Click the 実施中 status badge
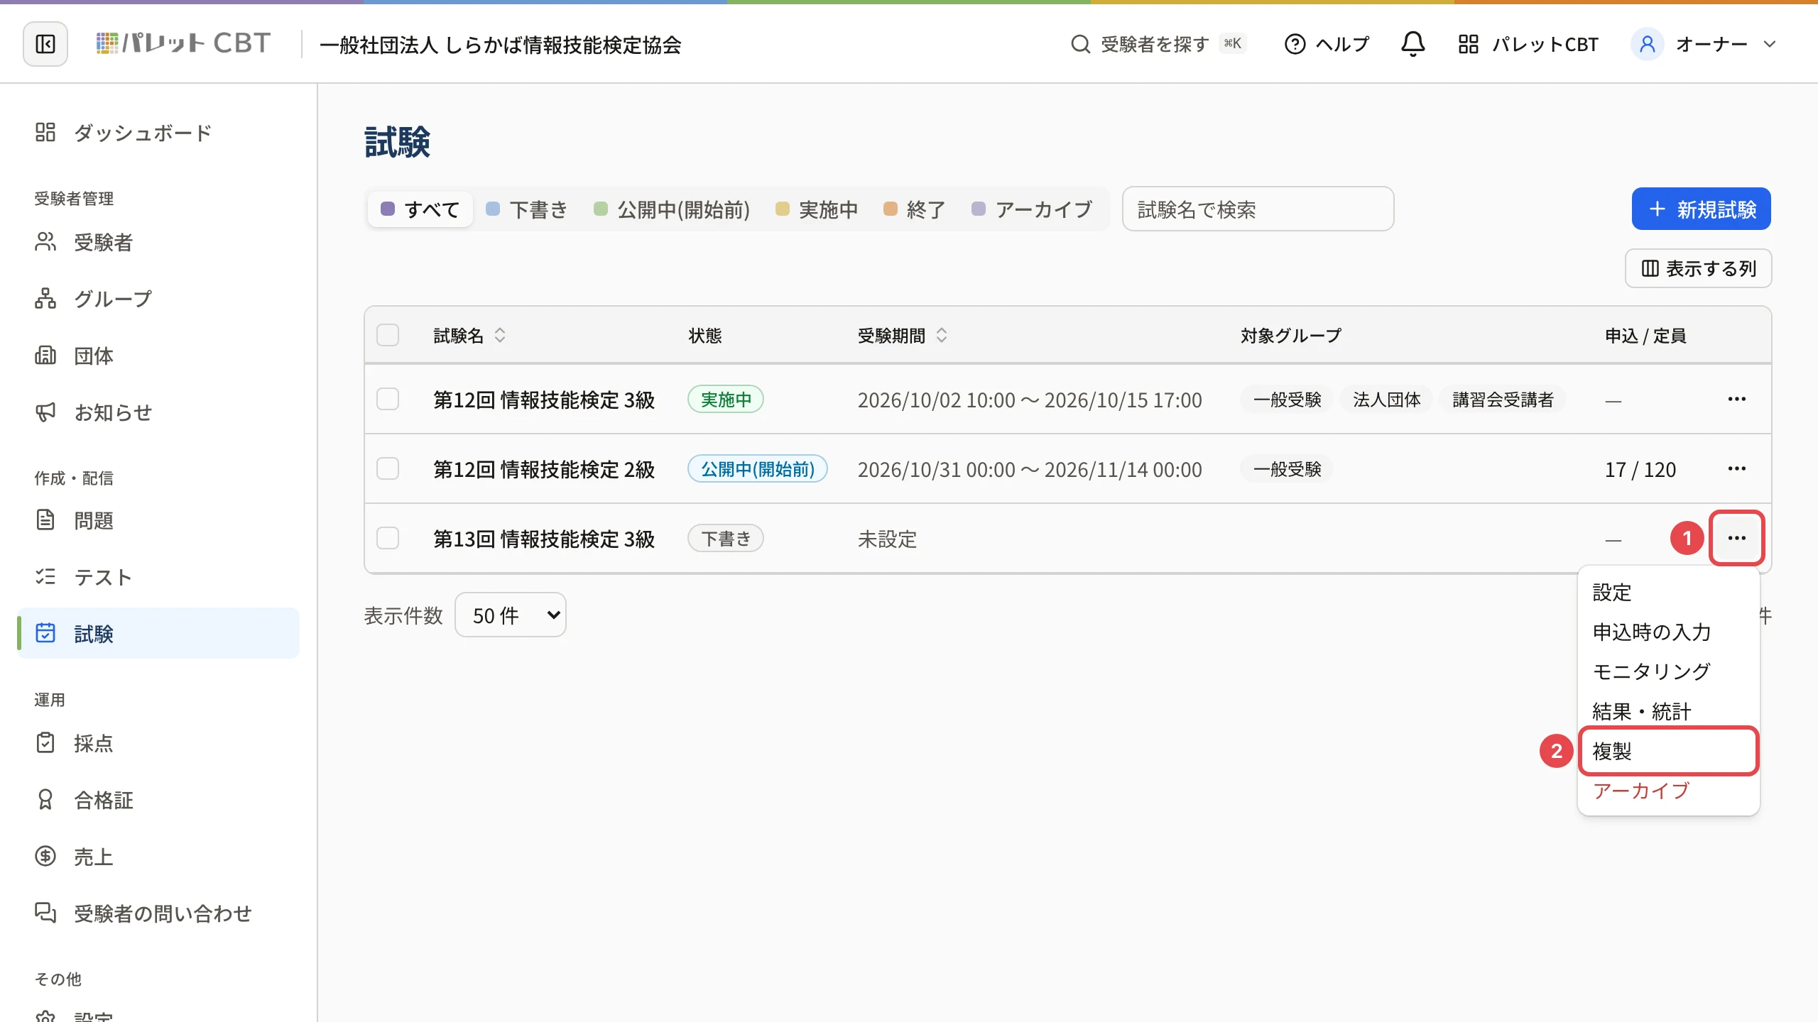This screenshot has height=1022, width=1818. (x=725, y=399)
